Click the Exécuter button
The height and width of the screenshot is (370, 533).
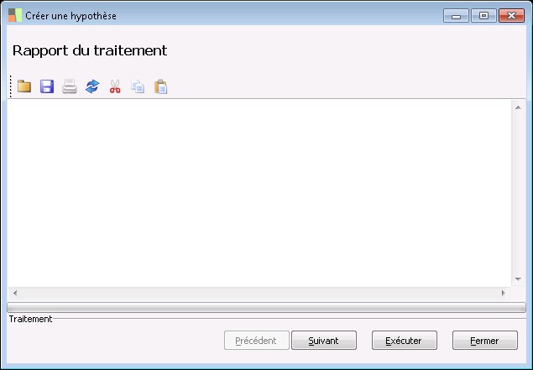tap(405, 340)
